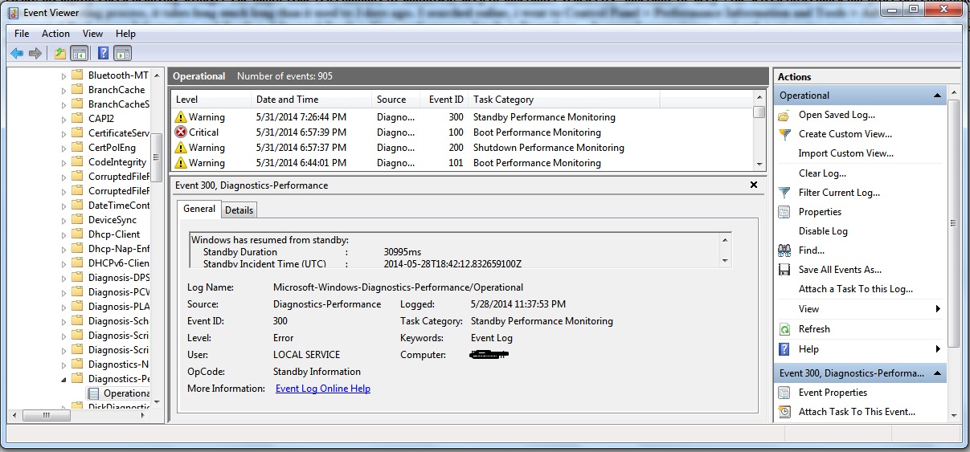This screenshot has width=970, height=452.
Task: Click the Standby Duration 30995ms value
Action: 403,252
